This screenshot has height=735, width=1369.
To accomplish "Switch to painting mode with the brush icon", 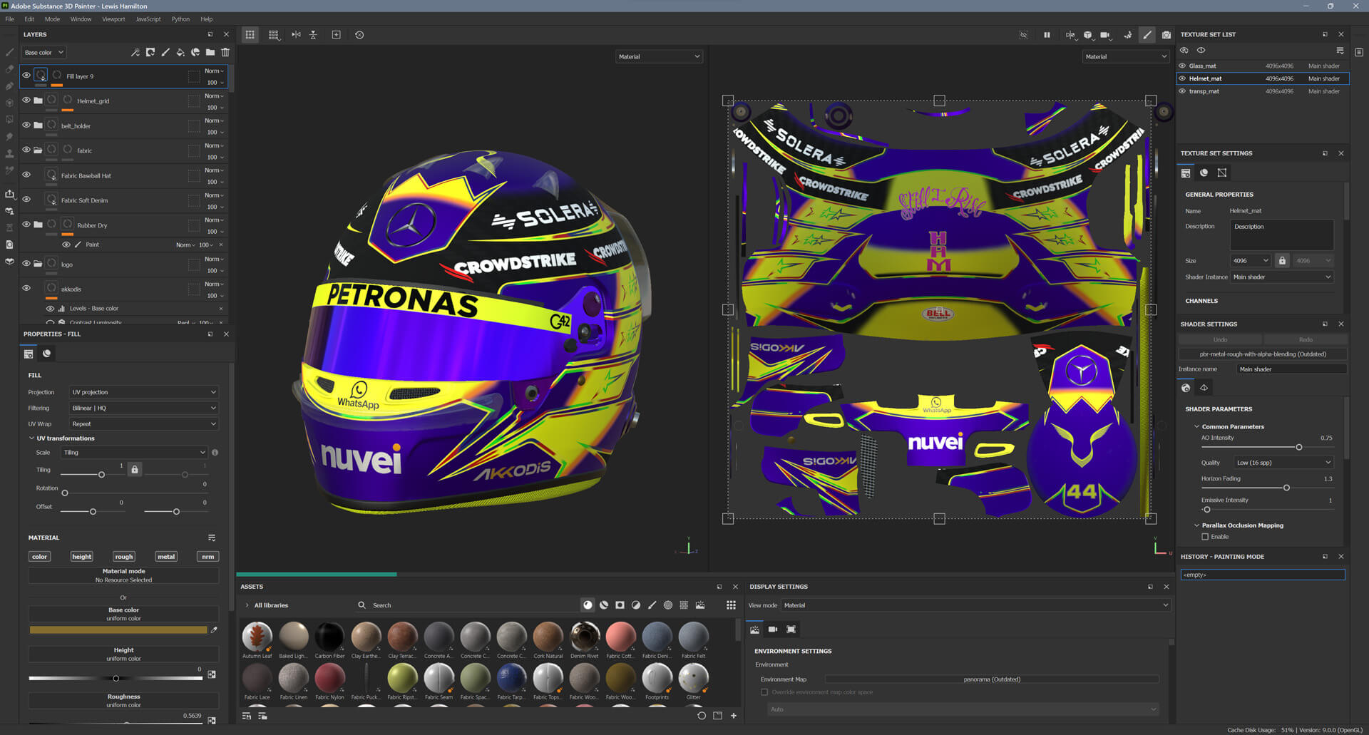I will coord(1147,34).
